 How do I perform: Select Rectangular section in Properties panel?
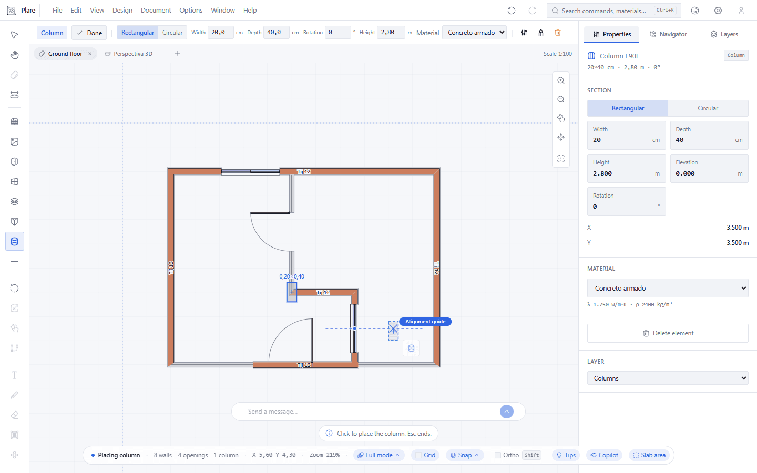tap(628, 108)
